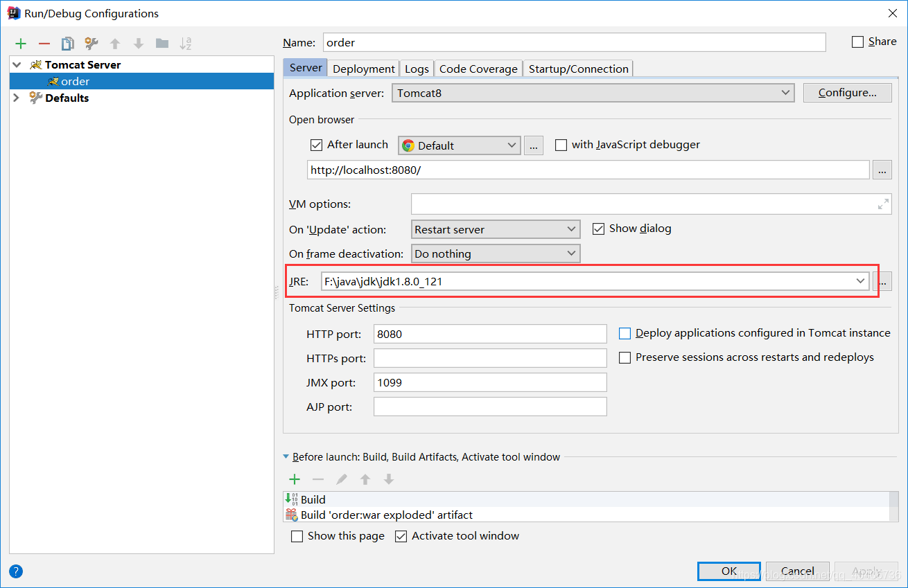Open the Code Coverage tab
Screen dimensions: 908x588
[478, 68]
